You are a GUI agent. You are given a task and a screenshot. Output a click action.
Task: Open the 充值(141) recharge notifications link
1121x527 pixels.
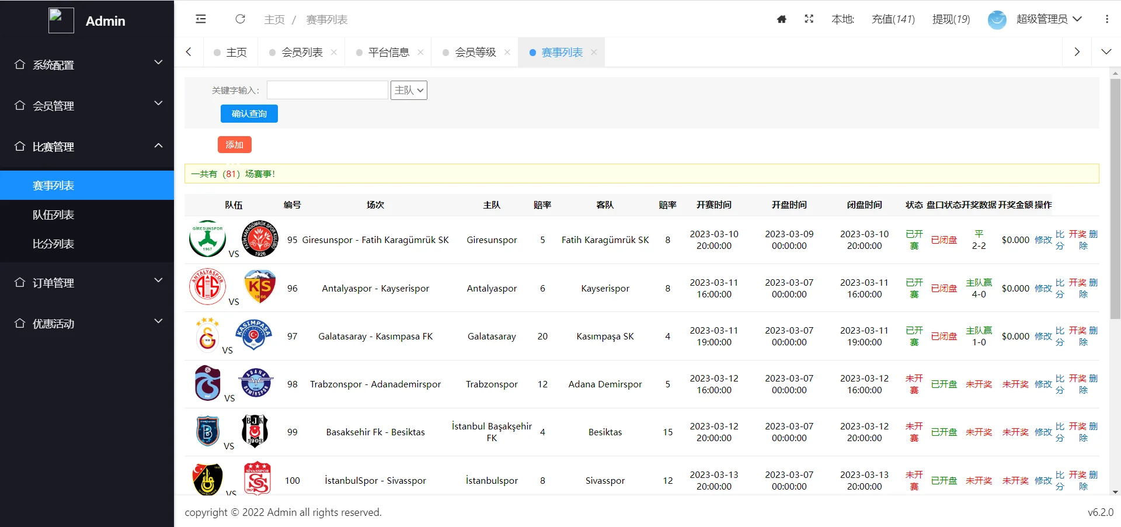click(x=893, y=19)
